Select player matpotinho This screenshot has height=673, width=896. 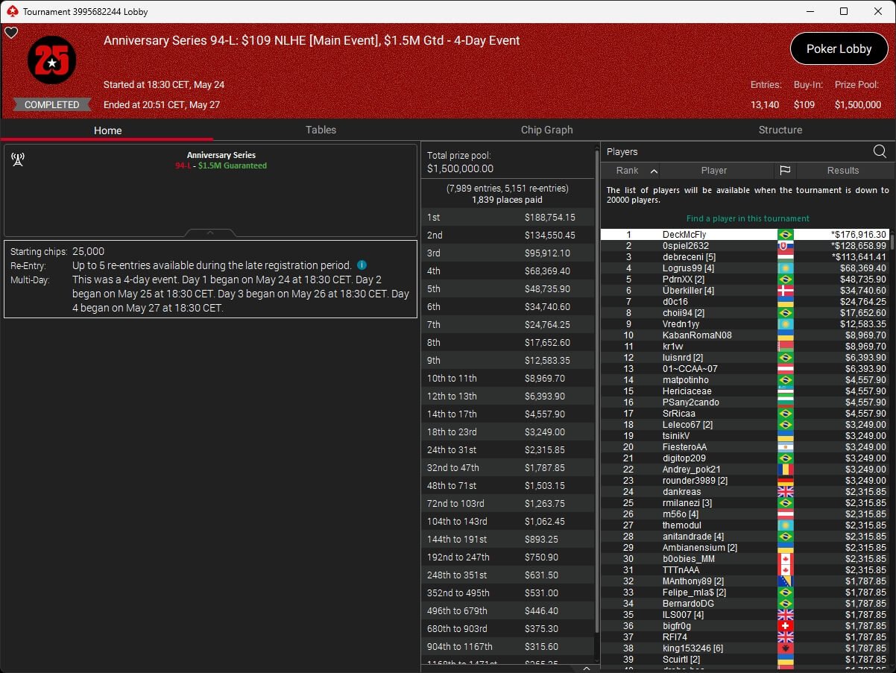click(745, 380)
